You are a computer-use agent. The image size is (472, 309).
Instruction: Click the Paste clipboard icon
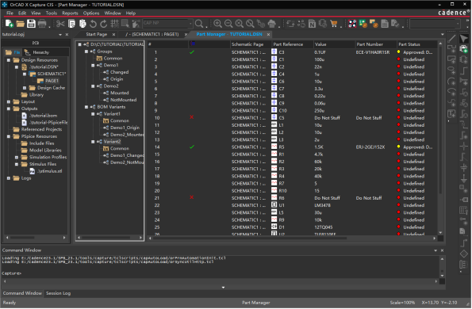coord(83,24)
